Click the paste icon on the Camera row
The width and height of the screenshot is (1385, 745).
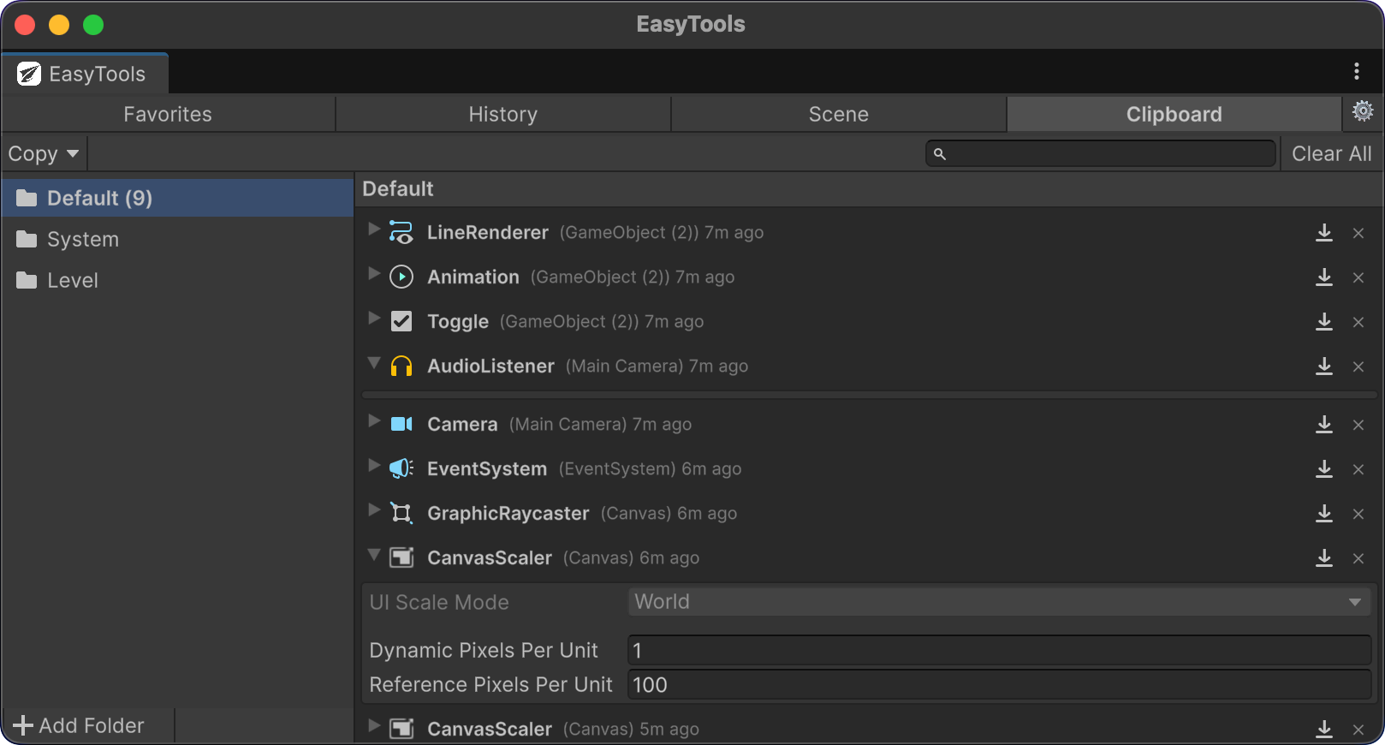pos(1323,425)
